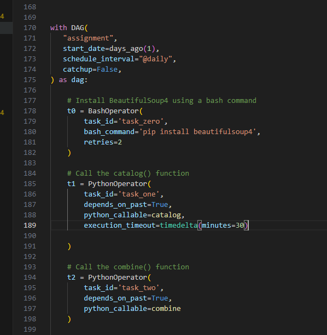
Task: Click the closing parenthesis on line 198
Action: (69, 319)
